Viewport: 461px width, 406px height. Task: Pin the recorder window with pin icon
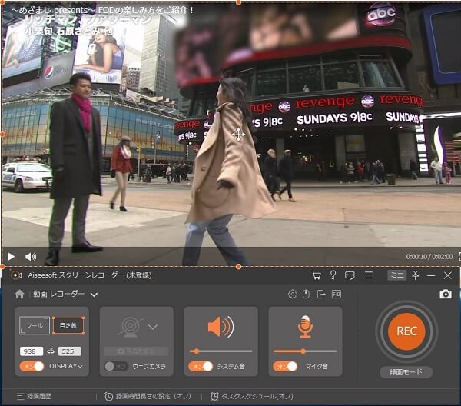[x=416, y=275]
